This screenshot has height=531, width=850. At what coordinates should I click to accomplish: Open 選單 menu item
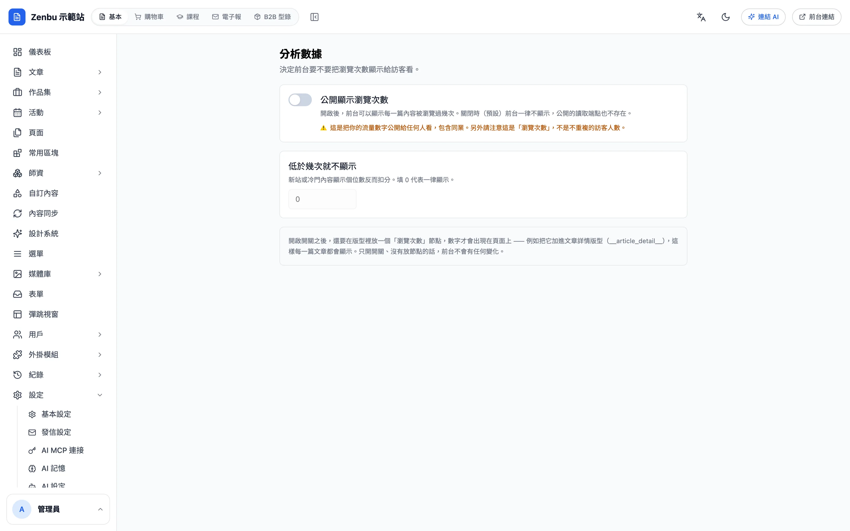coord(58,254)
